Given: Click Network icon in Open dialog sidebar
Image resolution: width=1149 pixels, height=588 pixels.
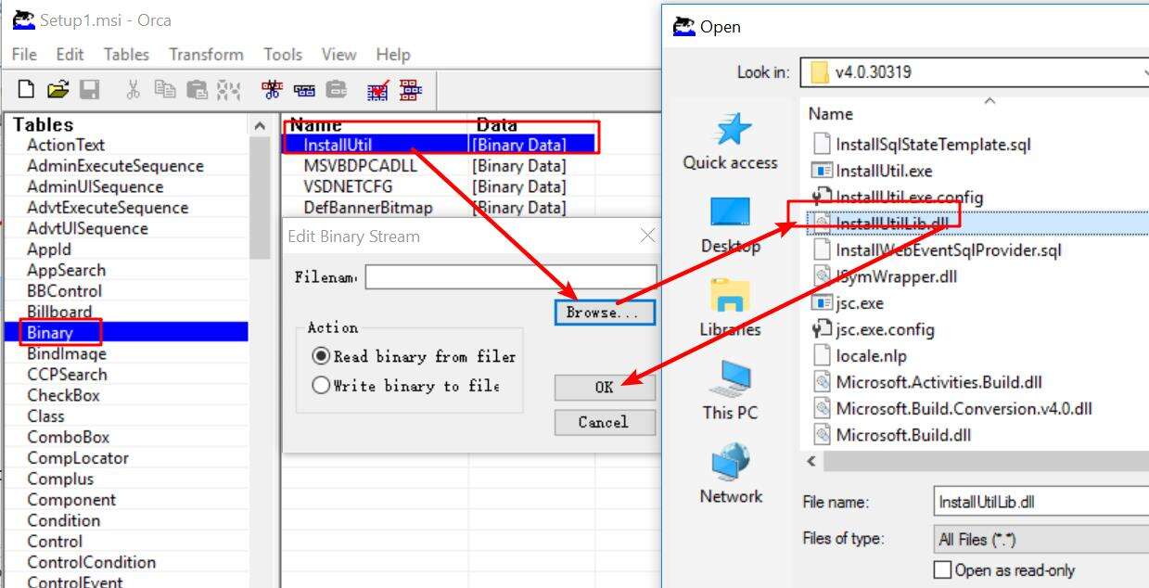Looking at the screenshot, I should [731, 463].
